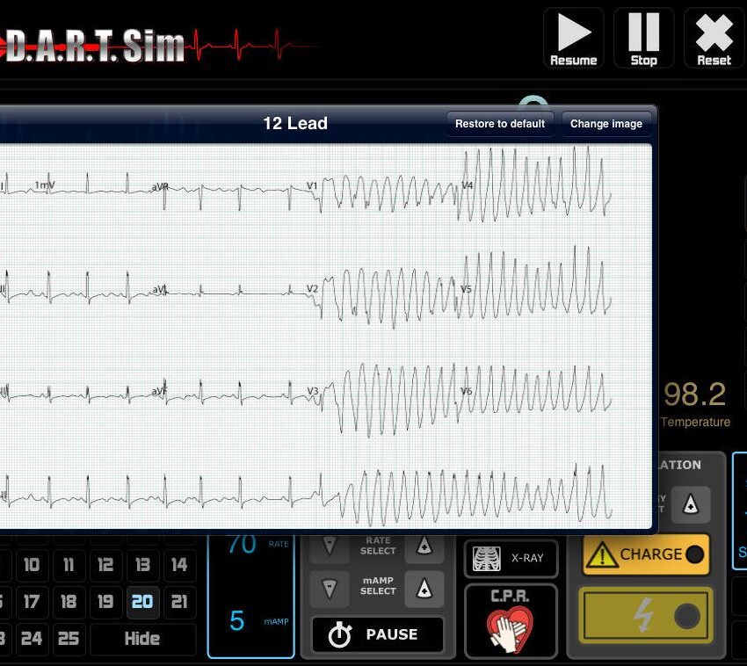Hide the rhythm number panel
Viewport: 747px width, 666px height.
click(142, 639)
